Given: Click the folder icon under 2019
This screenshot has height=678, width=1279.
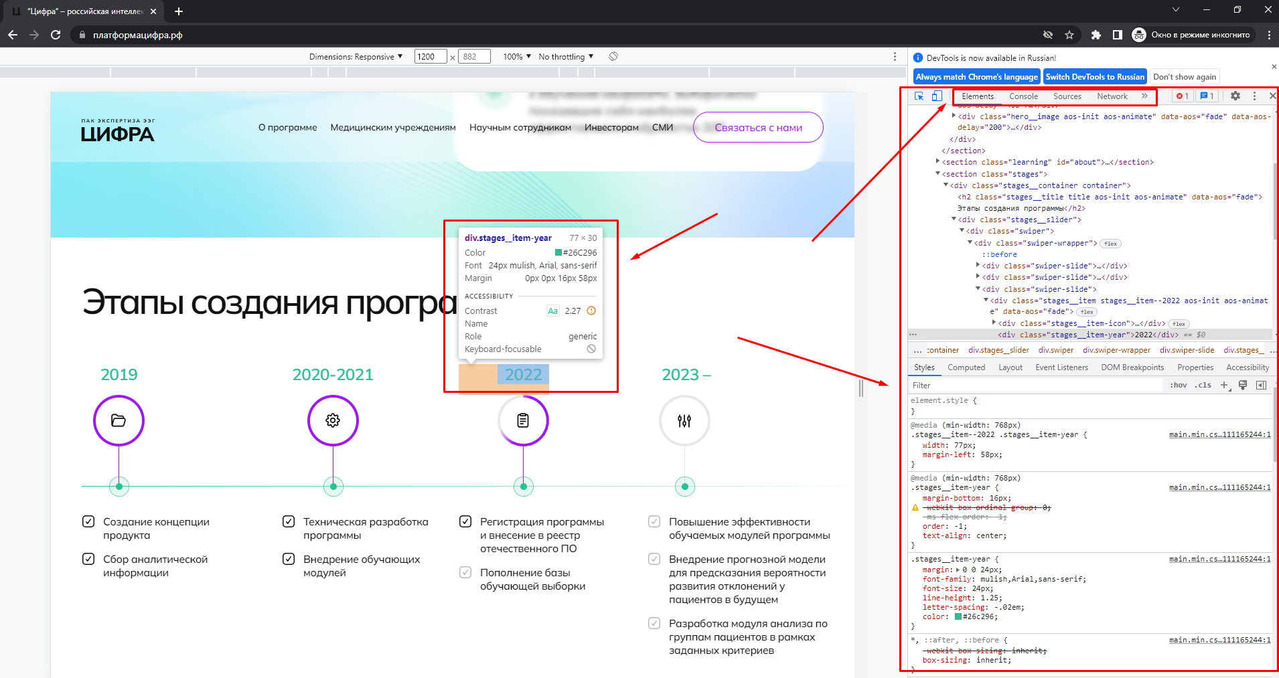Looking at the screenshot, I should point(119,420).
